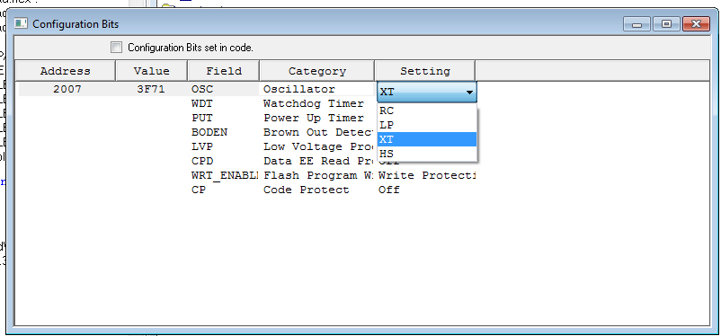Maximize the Configuration Bits window
The height and width of the screenshot is (336, 721).
(666, 24)
